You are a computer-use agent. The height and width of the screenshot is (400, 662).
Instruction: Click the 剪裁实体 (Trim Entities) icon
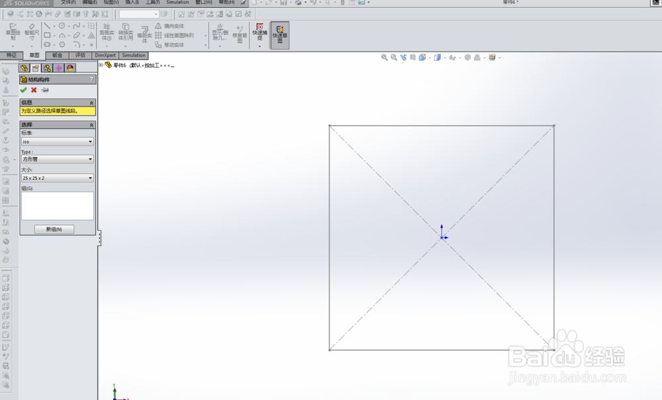[106, 30]
